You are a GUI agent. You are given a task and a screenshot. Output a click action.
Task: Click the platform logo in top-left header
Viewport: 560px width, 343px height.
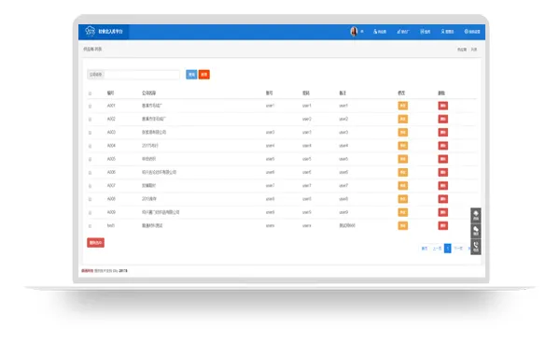pos(104,32)
